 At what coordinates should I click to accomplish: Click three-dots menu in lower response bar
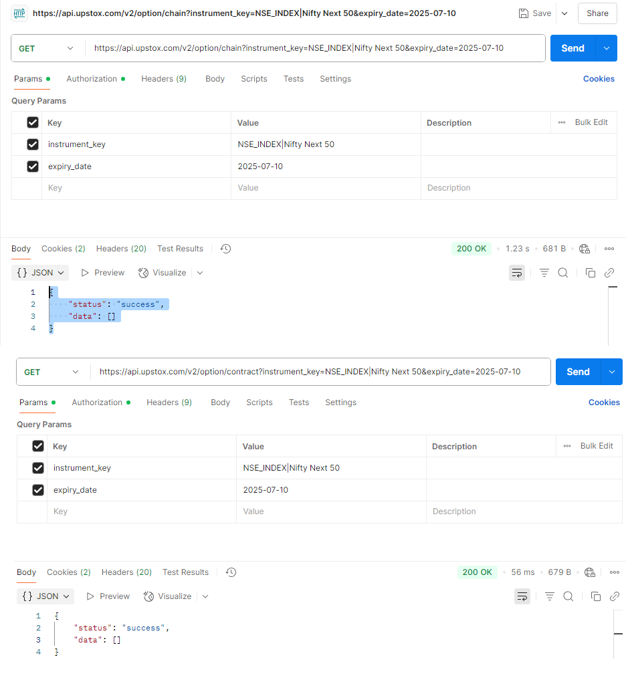[615, 572]
